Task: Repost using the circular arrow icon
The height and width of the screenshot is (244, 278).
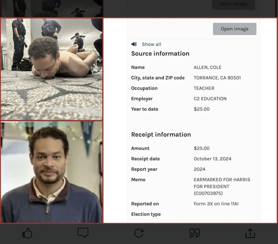Action: click(x=139, y=233)
